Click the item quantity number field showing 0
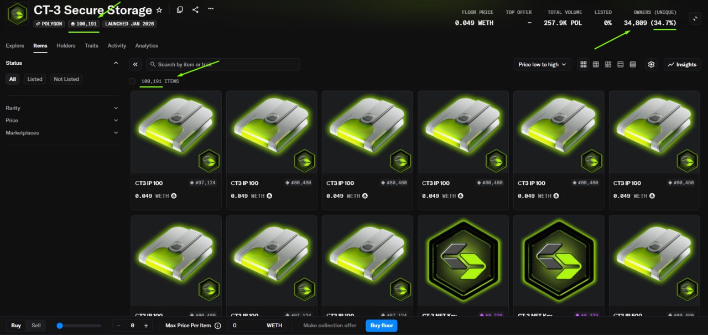The height and width of the screenshot is (335, 708). tap(132, 326)
